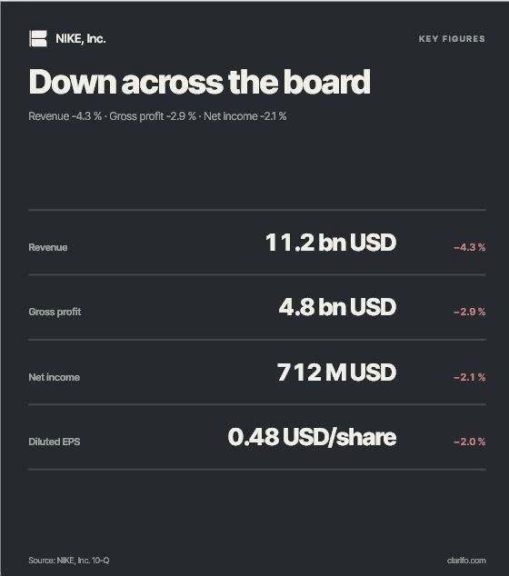Viewport: 509px width, 576px height.
Task: Select the NIKE, Inc. company name
Action: [x=81, y=38]
